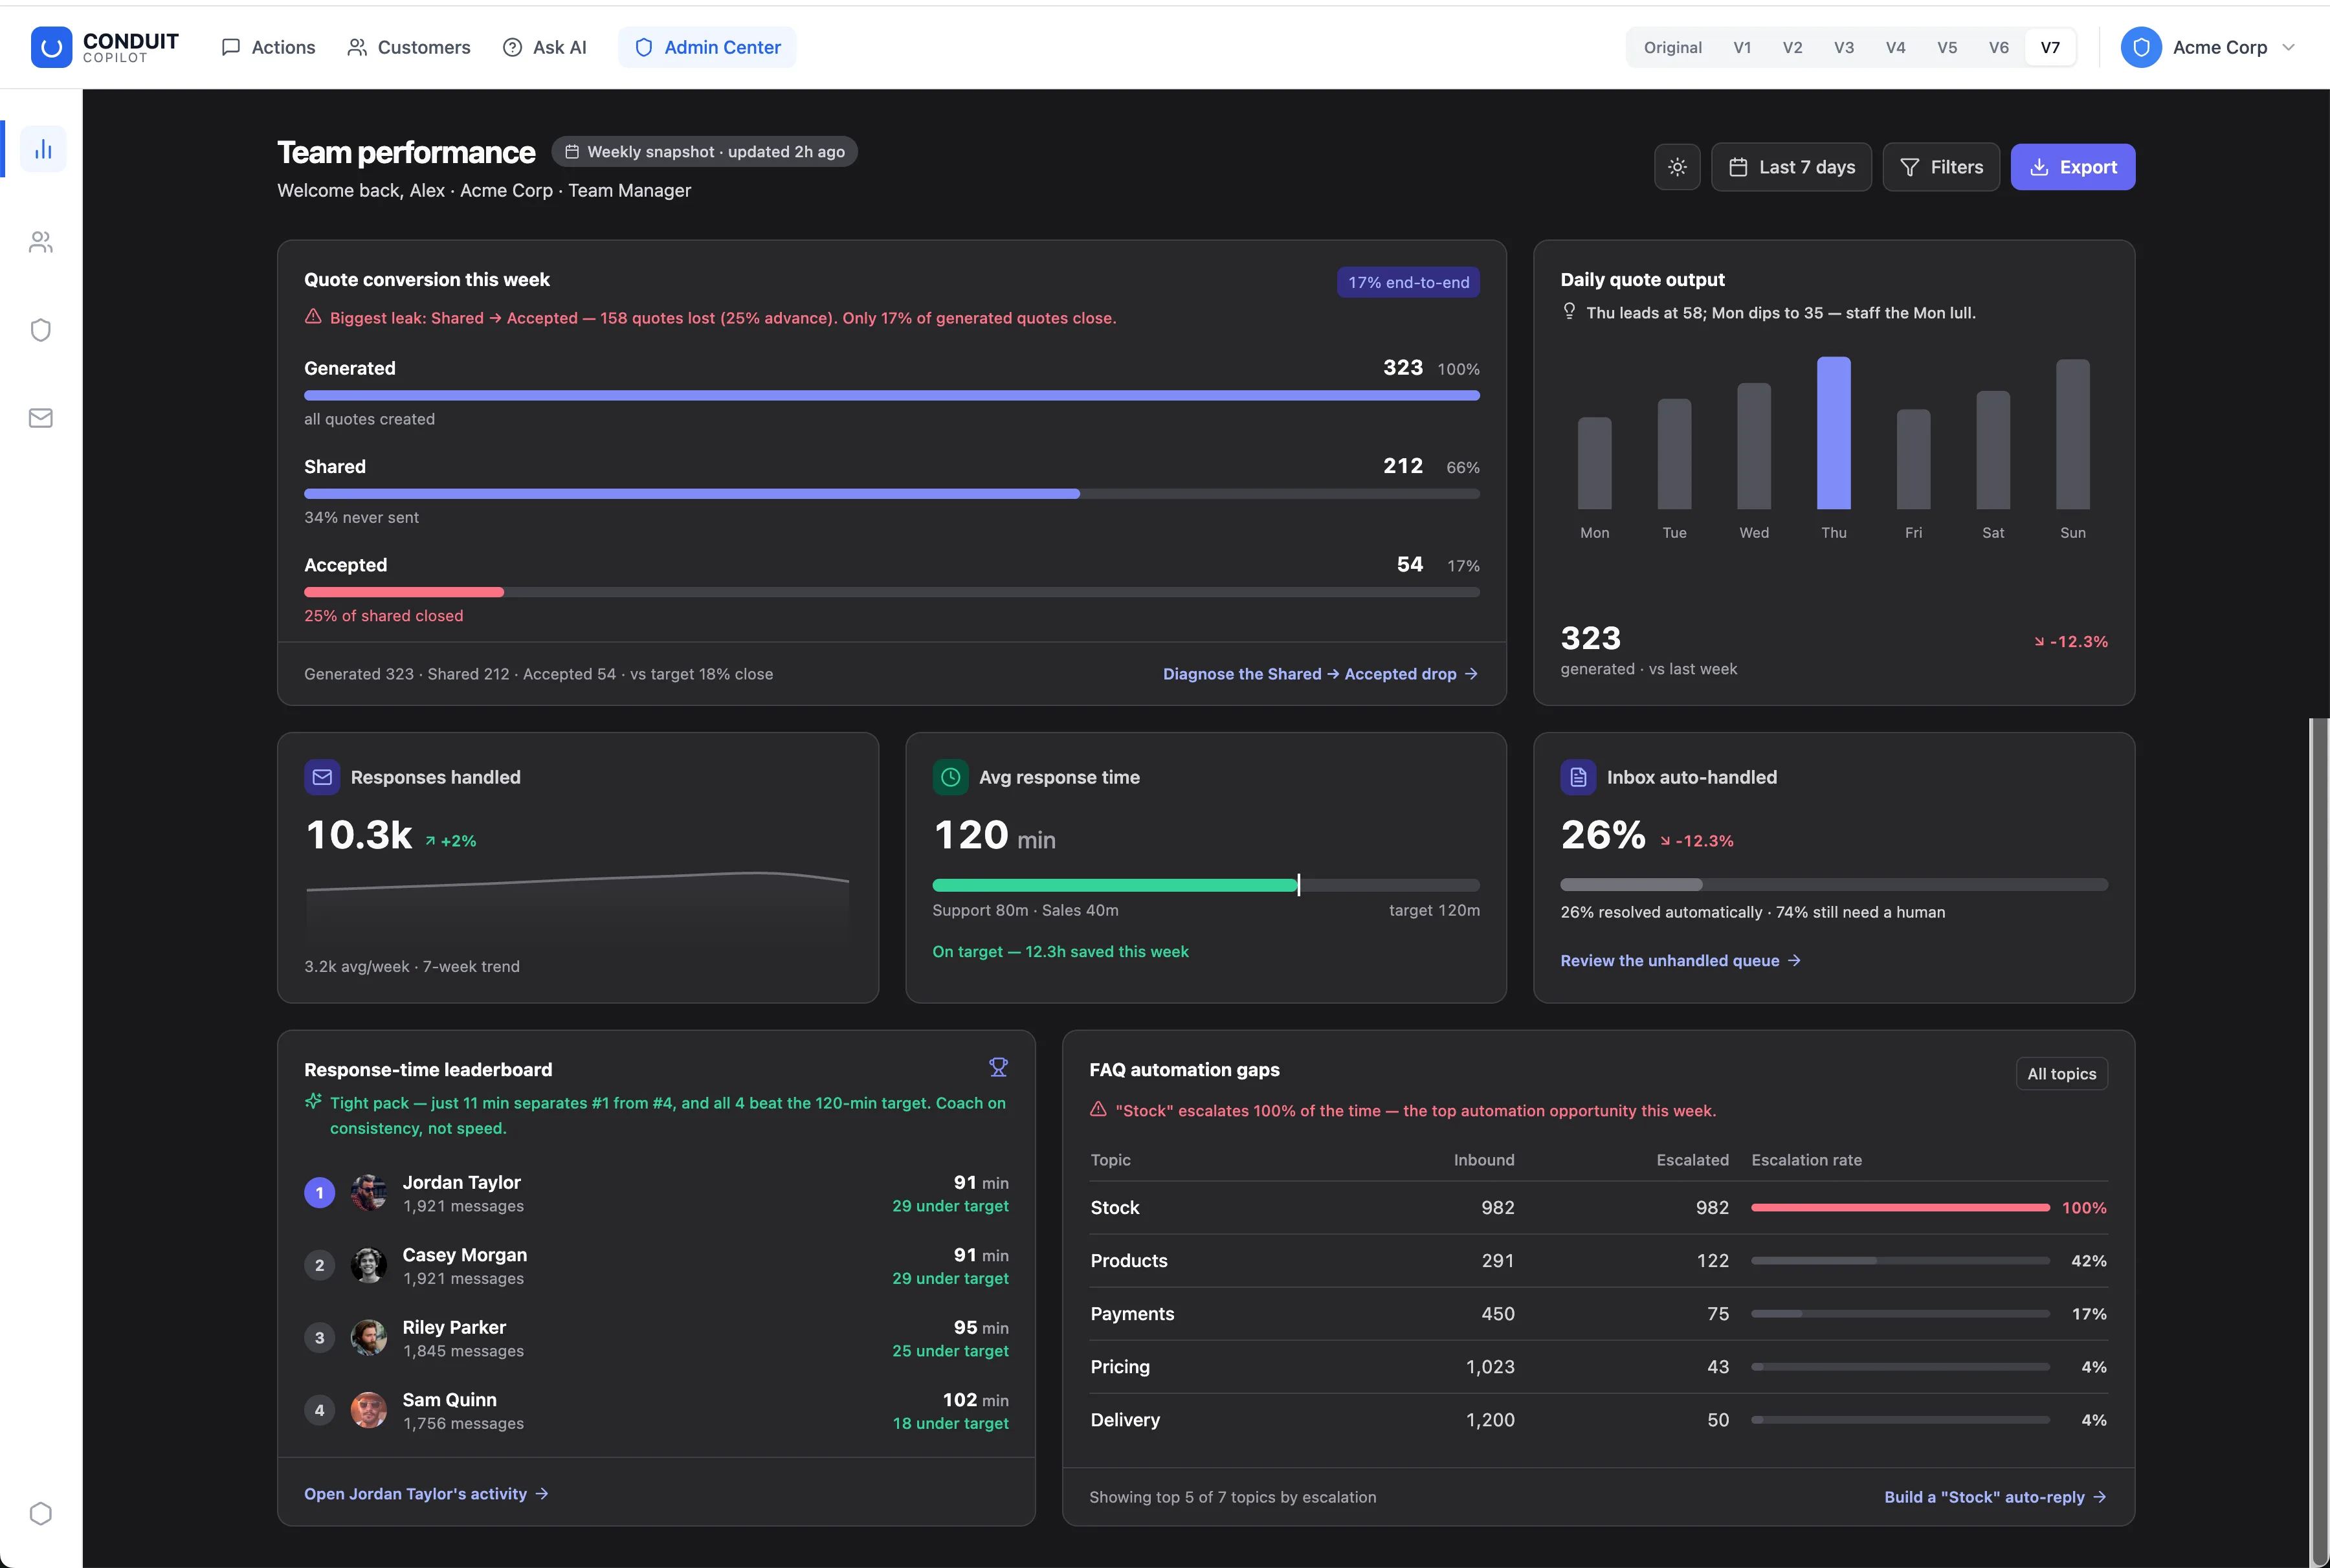Click the document icon on Inbox auto-handled
This screenshot has height=1568, width=2330.
(1578, 777)
